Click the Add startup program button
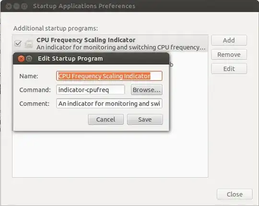This screenshot has height=206, width=259. (x=229, y=40)
